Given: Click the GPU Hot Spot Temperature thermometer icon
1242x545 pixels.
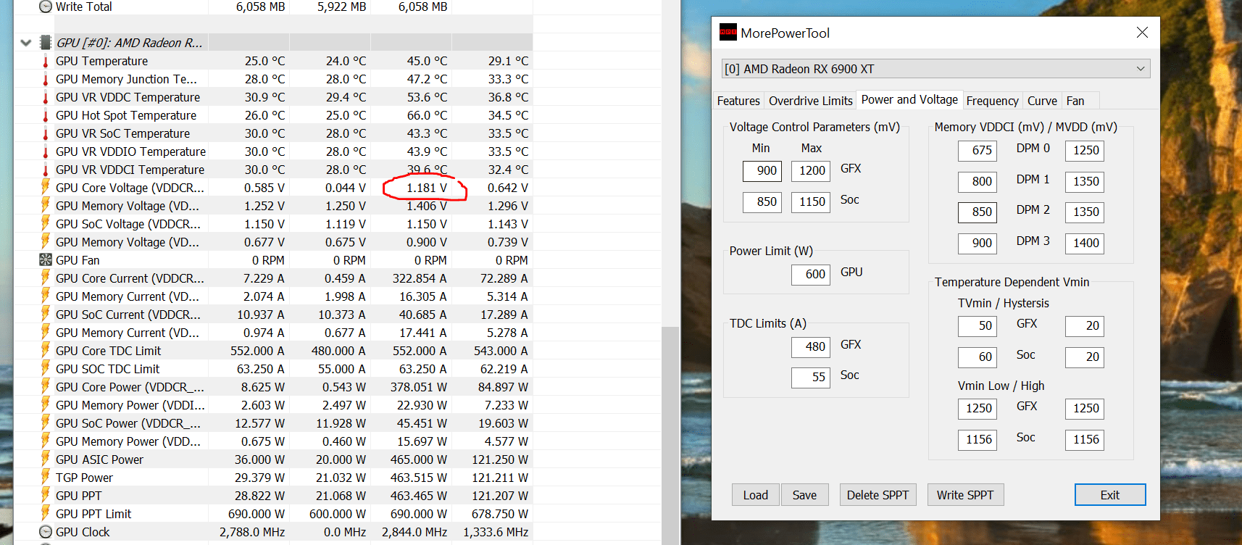Looking at the screenshot, I should click(x=46, y=115).
